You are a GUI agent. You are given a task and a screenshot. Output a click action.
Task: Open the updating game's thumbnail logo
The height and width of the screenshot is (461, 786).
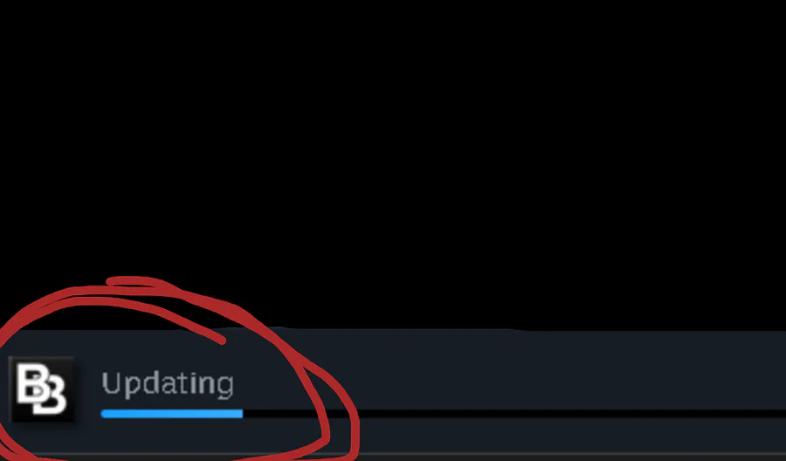(42, 389)
